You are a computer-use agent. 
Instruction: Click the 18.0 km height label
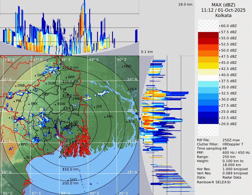(185, 4)
